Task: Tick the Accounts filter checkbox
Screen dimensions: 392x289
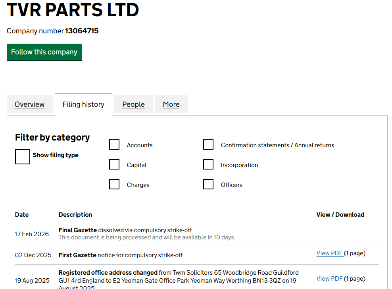Action: coord(114,144)
